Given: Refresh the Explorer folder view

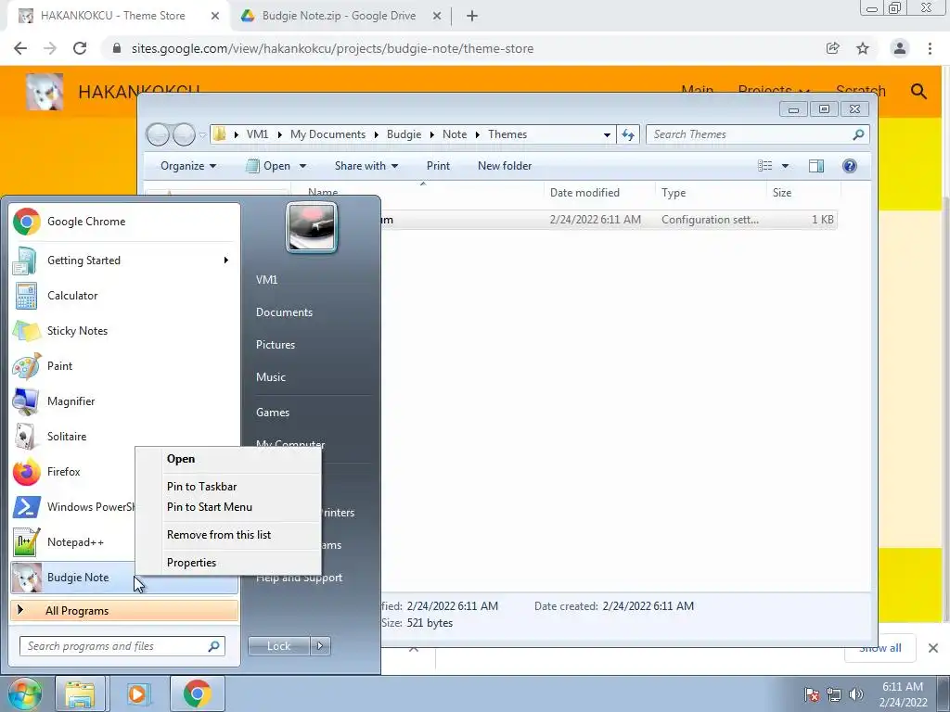Looking at the screenshot, I should [x=628, y=134].
